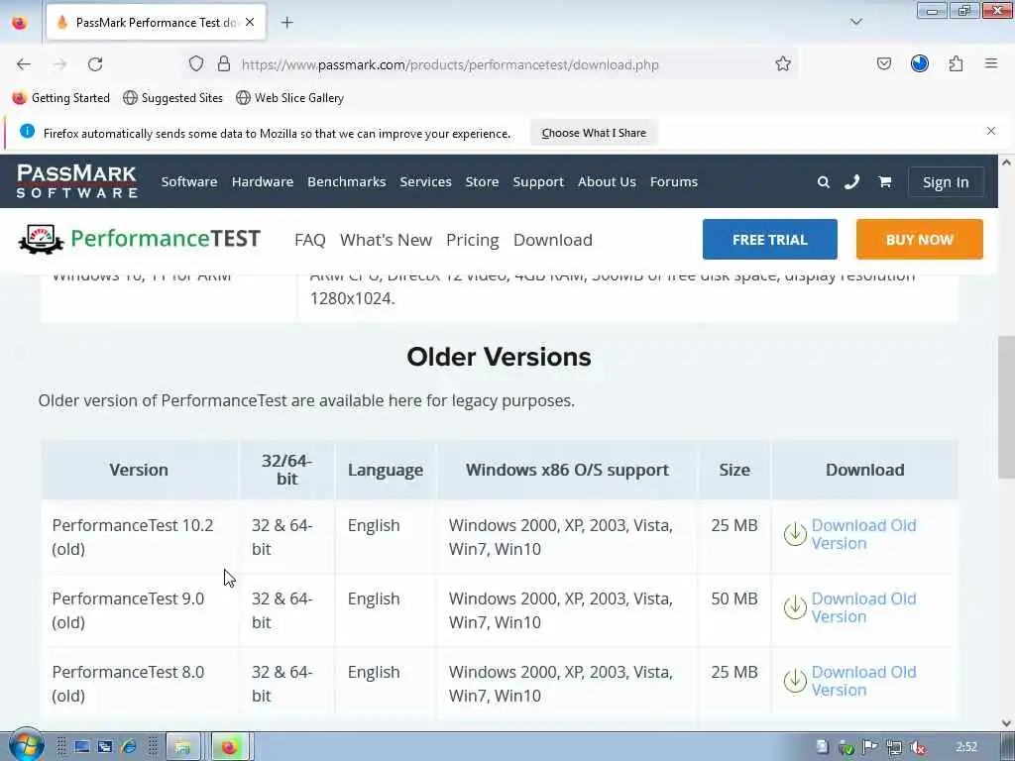Bookmark page with the star icon
The image size is (1015, 761).
coord(783,64)
